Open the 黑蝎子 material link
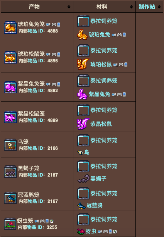Screen dimensions: 164x237 pos(98,179)
